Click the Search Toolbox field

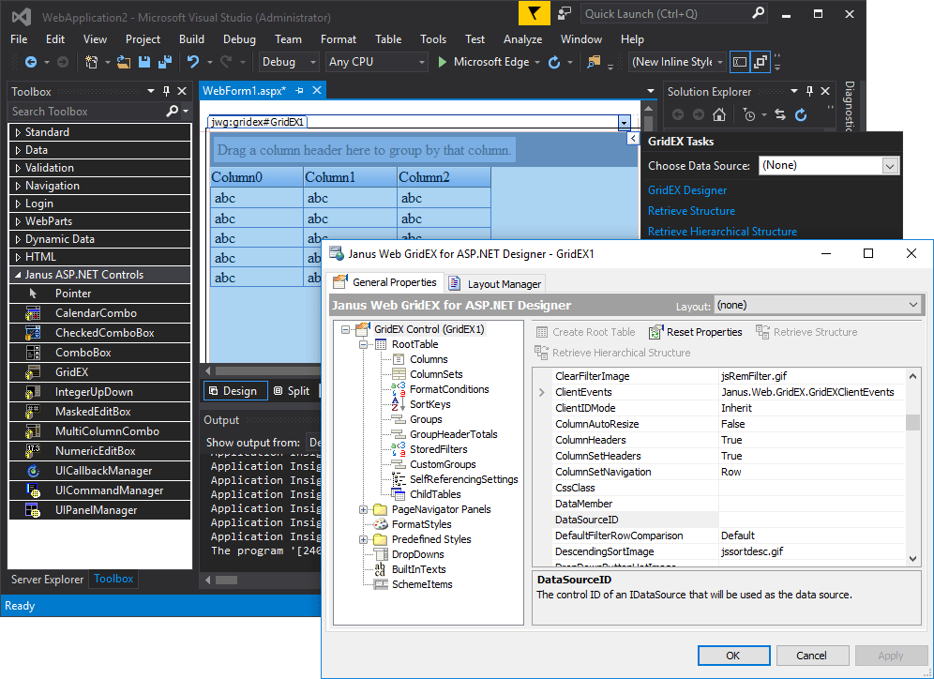86,112
